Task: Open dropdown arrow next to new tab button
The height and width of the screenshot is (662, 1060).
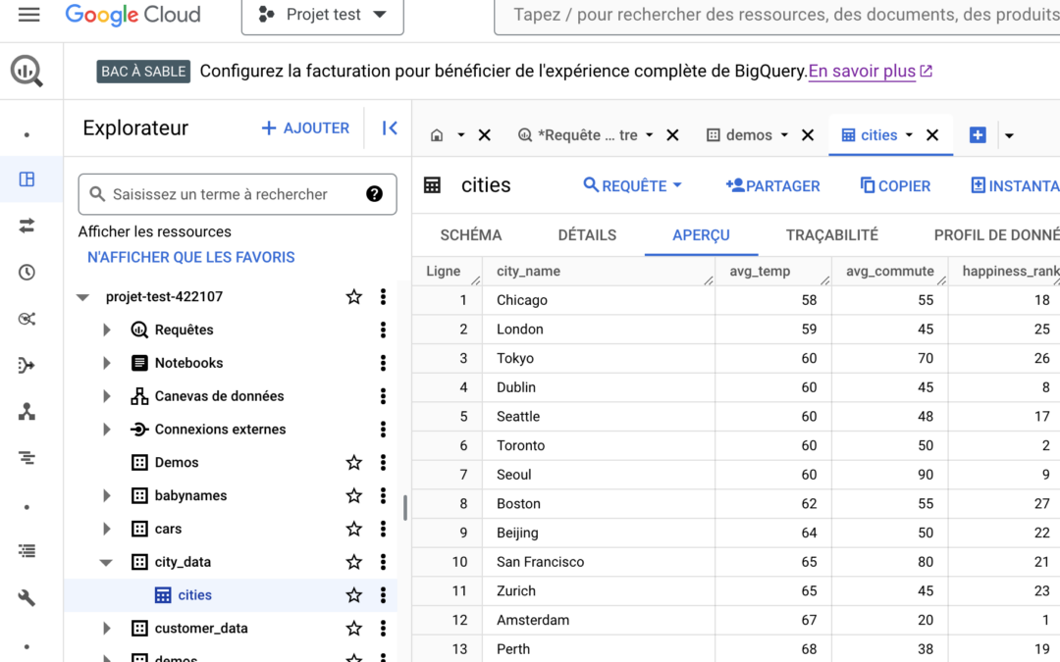Action: [x=1009, y=135]
